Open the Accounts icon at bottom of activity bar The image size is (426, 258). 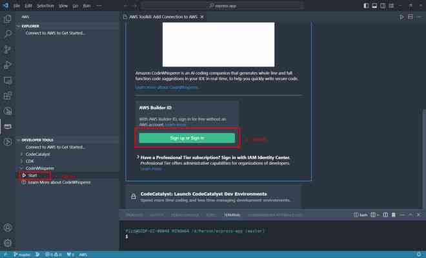(8, 228)
